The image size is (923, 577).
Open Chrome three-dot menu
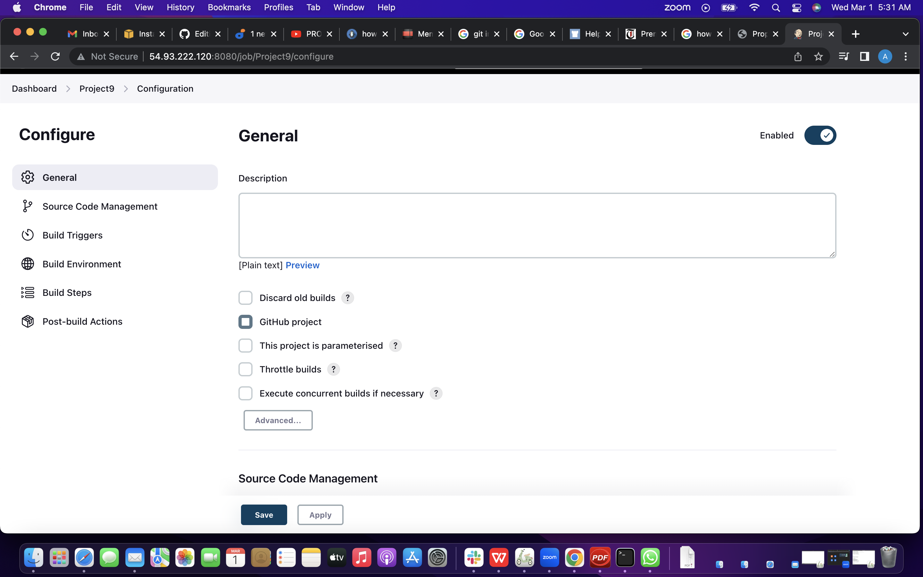(x=905, y=56)
